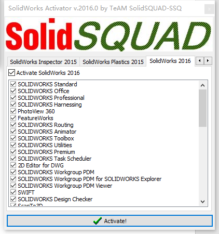Untick the SOLIDWORKS Premium checkbox
The image size is (219, 234).
pos(13,152)
